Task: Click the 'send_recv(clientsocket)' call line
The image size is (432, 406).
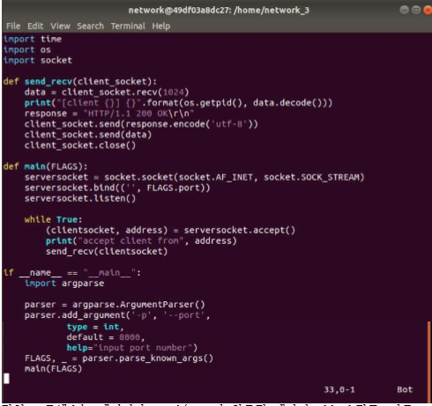Action: [x=107, y=251]
